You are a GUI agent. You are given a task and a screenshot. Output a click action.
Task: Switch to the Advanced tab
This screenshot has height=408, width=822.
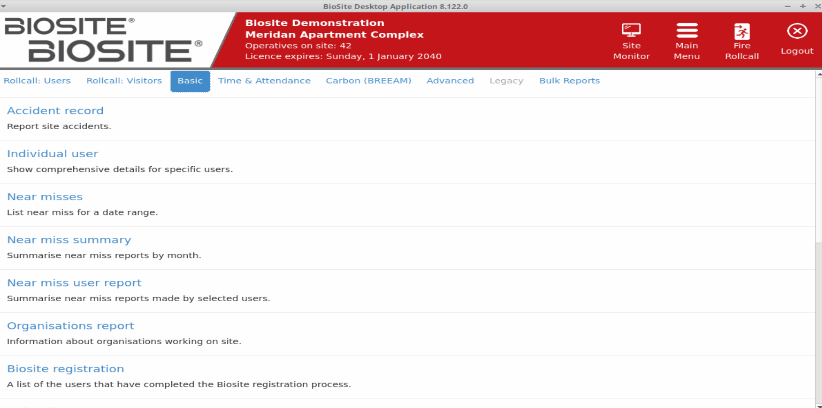[x=450, y=81]
